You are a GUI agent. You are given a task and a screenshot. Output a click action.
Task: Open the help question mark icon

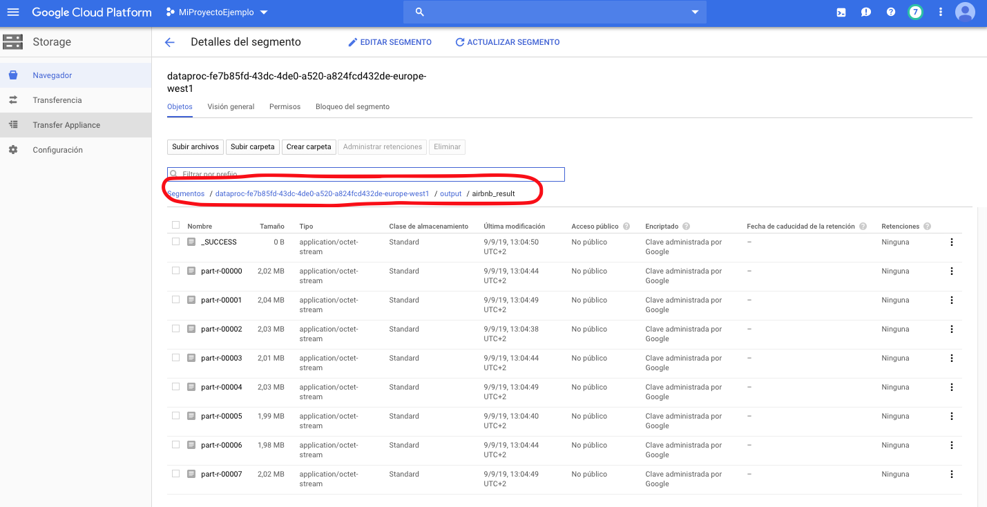891,12
